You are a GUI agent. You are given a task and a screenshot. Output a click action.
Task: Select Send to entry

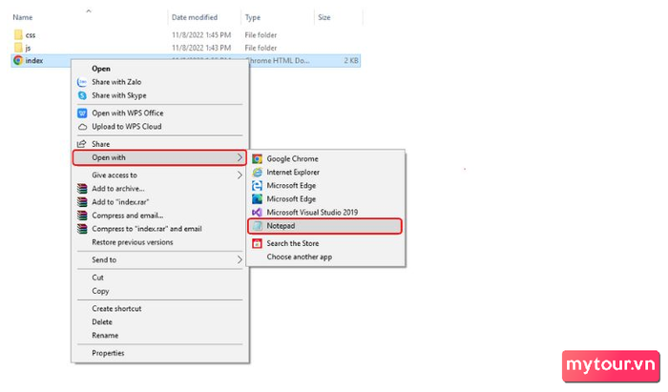(x=104, y=259)
